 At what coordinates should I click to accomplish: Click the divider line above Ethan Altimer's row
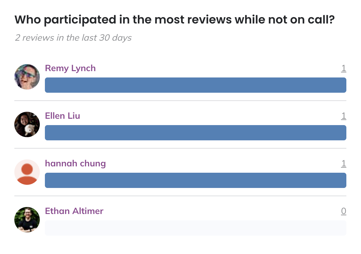(180, 196)
